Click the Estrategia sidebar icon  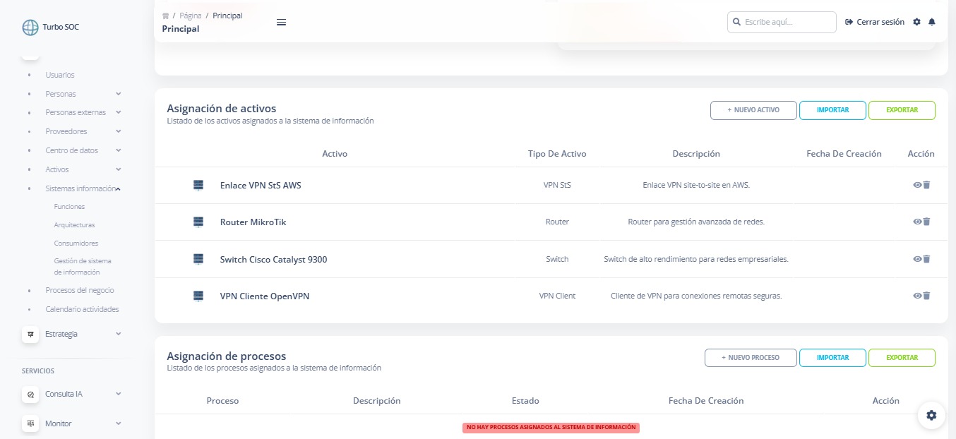click(30, 334)
